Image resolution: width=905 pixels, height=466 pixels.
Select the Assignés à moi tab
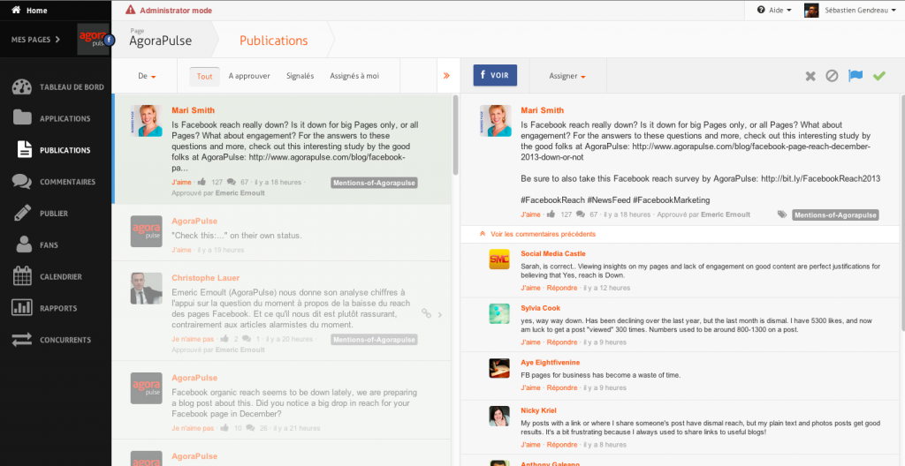click(354, 76)
